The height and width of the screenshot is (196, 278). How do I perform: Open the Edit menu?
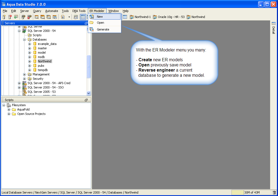point(14,11)
